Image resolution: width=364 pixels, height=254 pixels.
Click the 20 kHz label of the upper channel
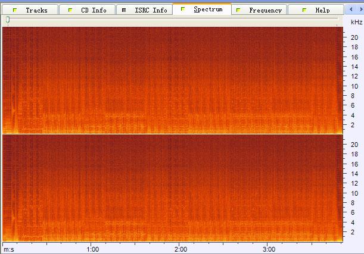click(354, 37)
